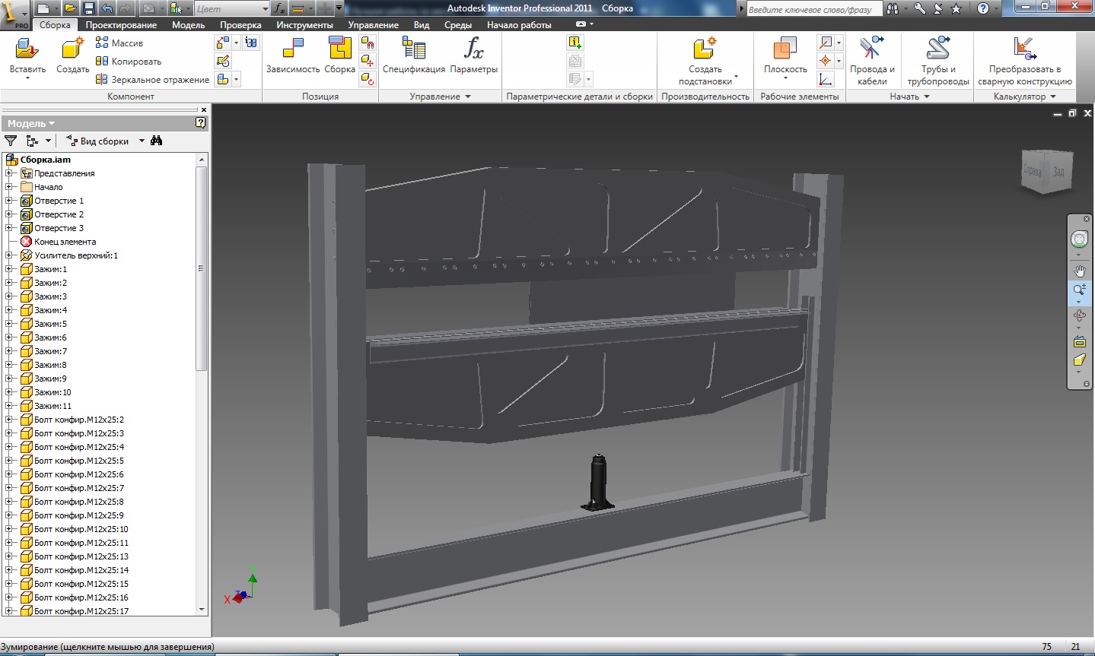Select the Orbit tool in navigation bar
The width and height of the screenshot is (1095, 656).
pos(1079,315)
